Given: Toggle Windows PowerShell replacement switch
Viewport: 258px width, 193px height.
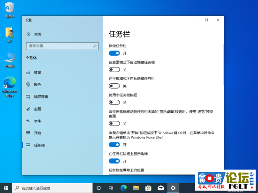Looking at the screenshot, I should click(x=114, y=145).
